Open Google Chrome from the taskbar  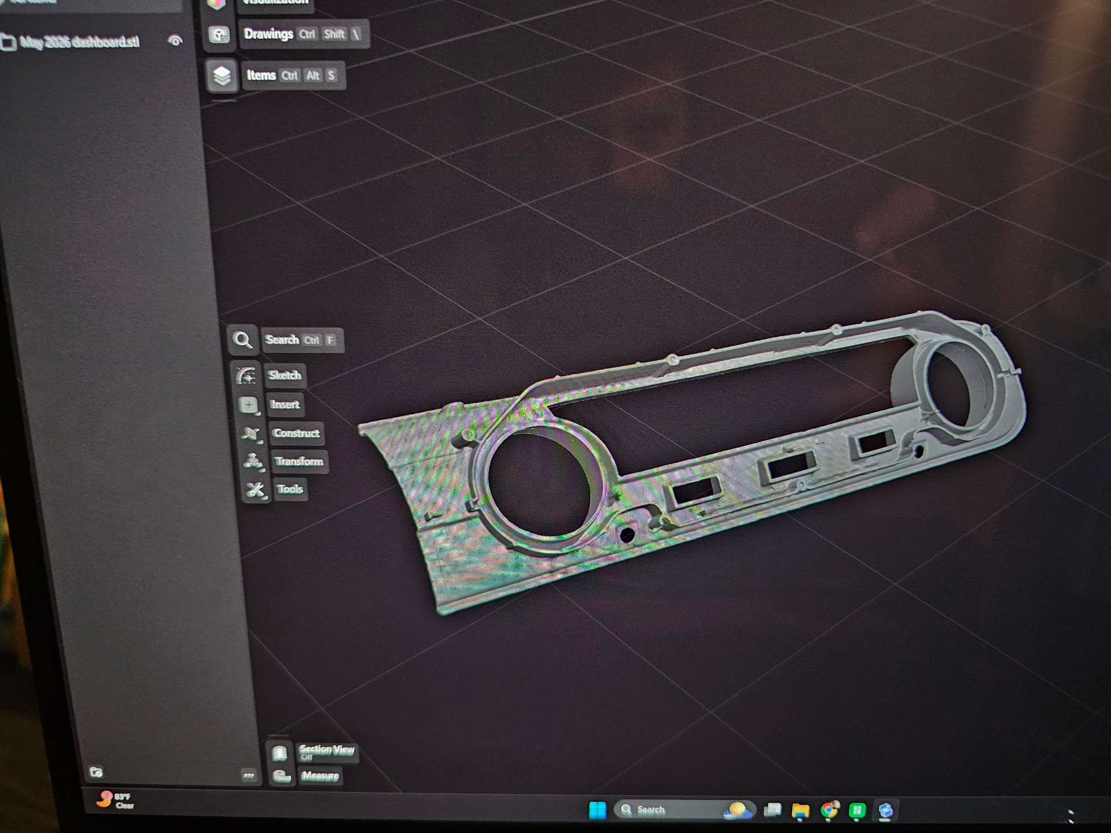tap(829, 811)
